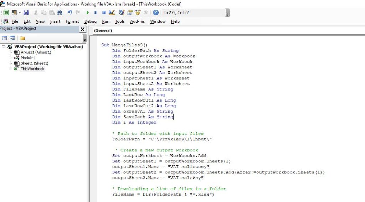
Task: Toggle Folders view in Project panel
Action: [22, 38]
